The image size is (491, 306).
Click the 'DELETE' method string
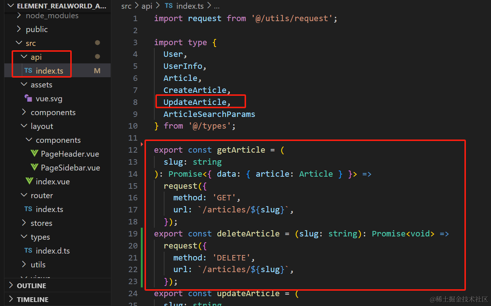[231, 258]
